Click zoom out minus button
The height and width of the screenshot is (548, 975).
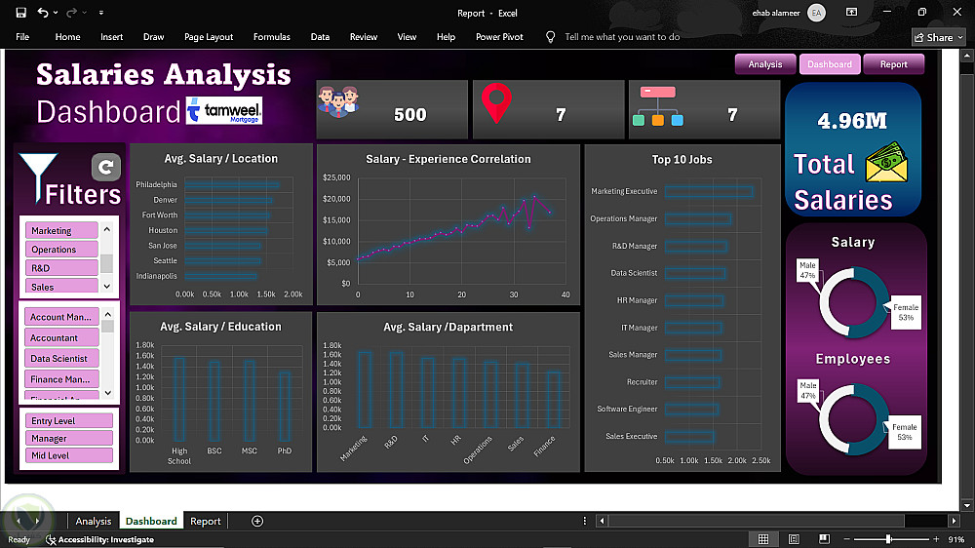tap(847, 539)
